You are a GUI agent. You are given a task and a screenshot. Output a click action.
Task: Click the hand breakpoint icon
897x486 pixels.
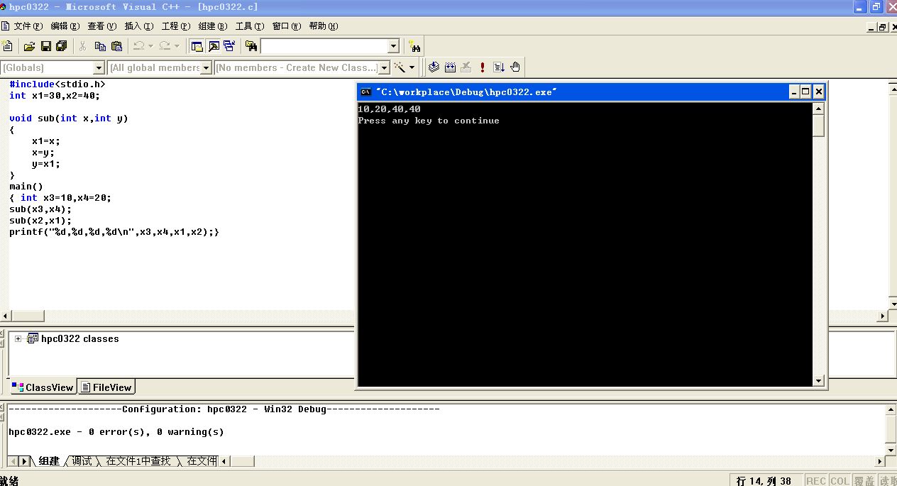pos(515,67)
